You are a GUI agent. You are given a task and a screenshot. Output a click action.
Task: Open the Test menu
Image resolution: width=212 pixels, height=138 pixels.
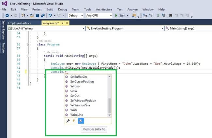[120, 9]
